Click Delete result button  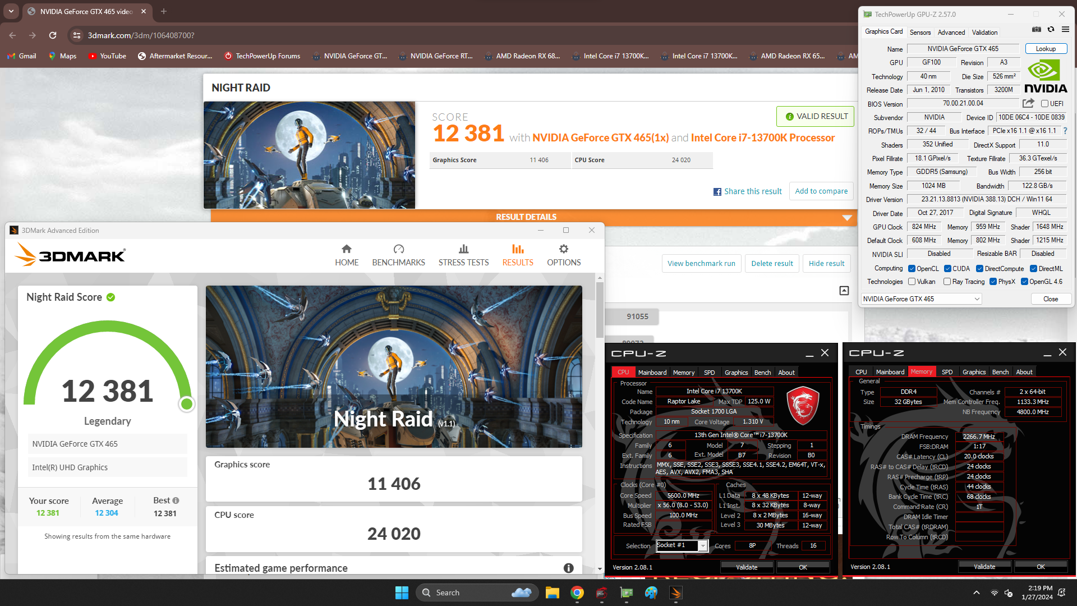pyautogui.click(x=772, y=263)
